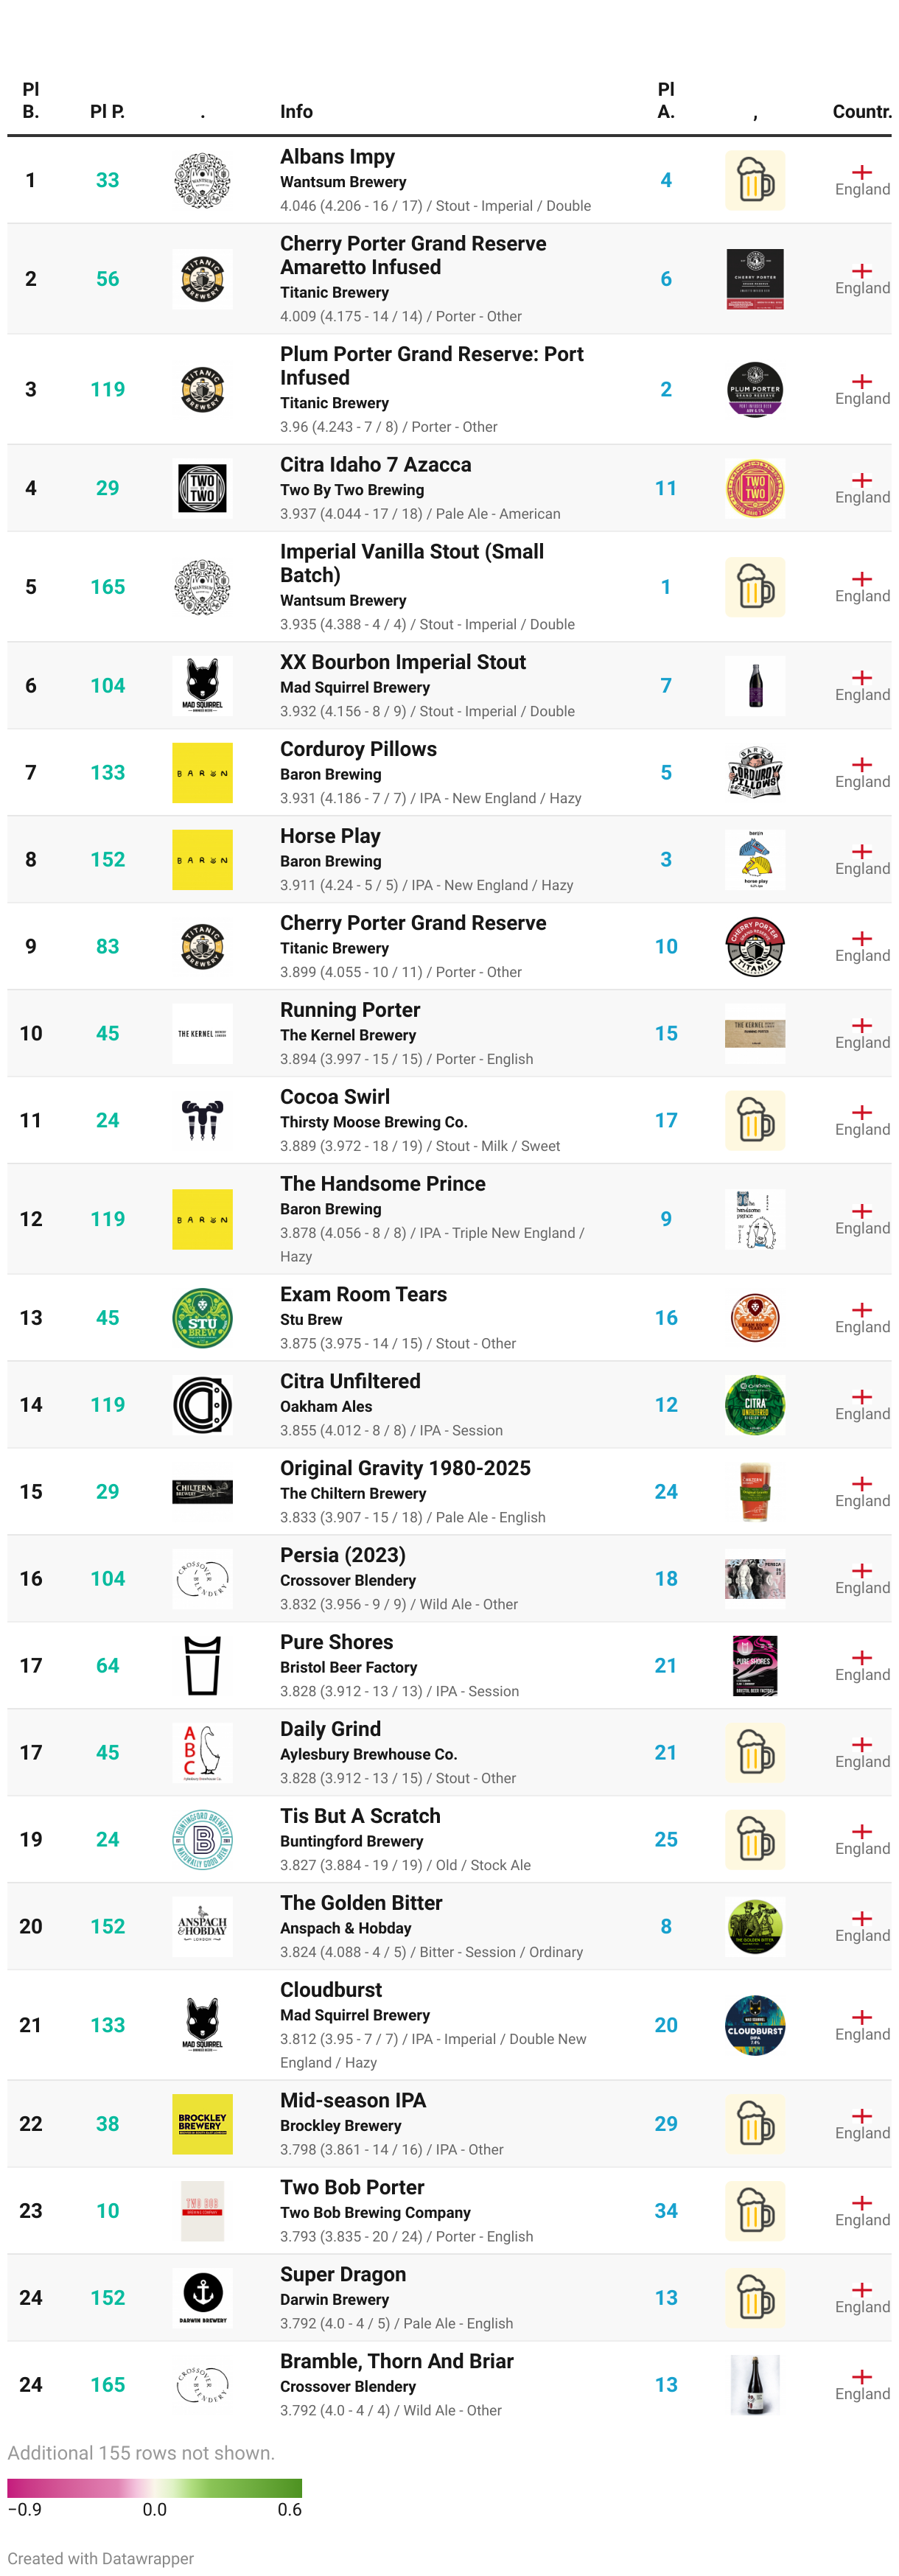
Task: Click the Mad Squirrel logo beside XX Bourbon Imperial Stout
Action: [x=202, y=686]
